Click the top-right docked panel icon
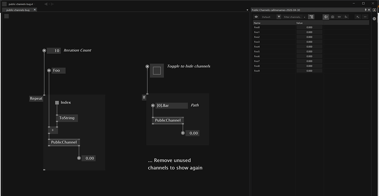This screenshot has height=196, width=379. click(374, 10)
